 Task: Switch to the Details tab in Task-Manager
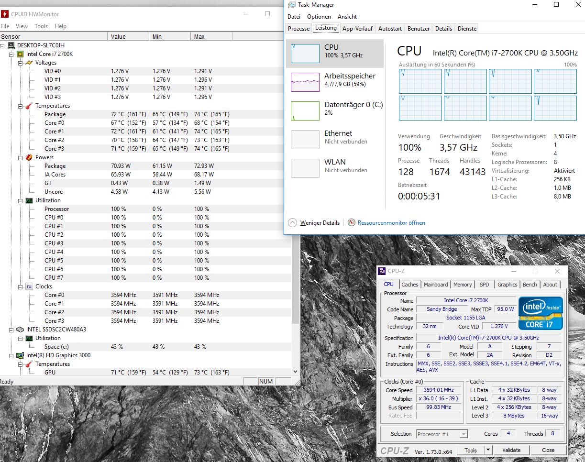click(443, 29)
